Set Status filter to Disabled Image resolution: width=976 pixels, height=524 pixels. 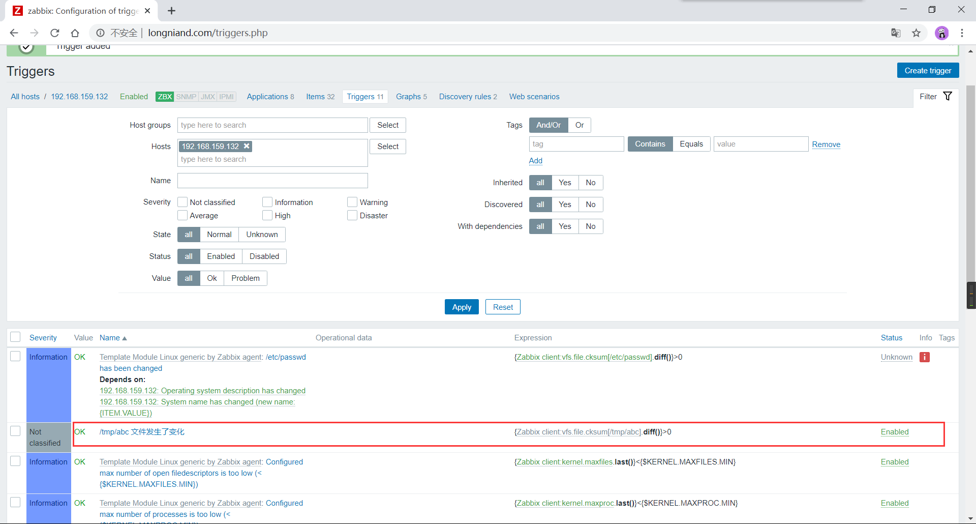[264, 256]
